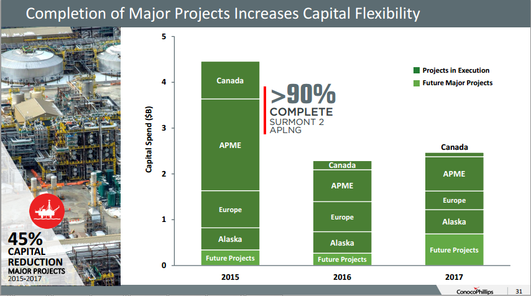
Task: Select the 2017 Alaska bar segment
Action: (454, 222)
